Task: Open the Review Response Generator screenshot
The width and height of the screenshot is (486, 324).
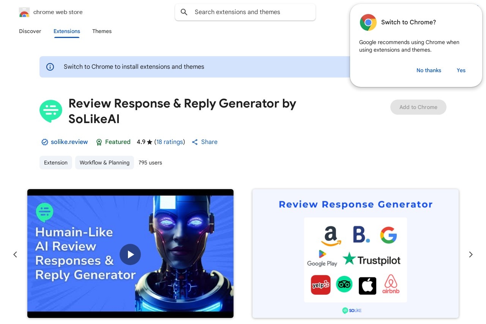Action: click(x=355, y=253)
